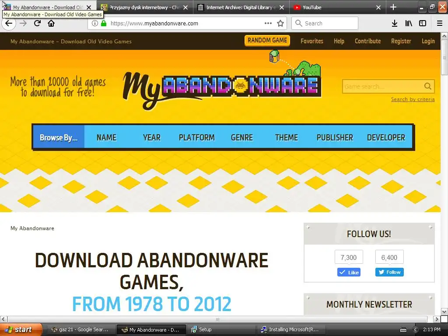Viewport: 448px width, 336px height.
Task: Open the Windows start button
Action: coord(21,329)
